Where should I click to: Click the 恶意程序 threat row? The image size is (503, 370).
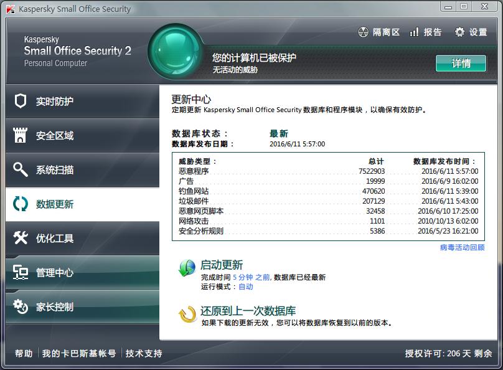[x=328, y=171]
